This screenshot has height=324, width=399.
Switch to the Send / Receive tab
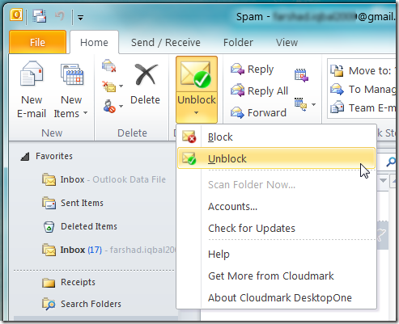166,43
